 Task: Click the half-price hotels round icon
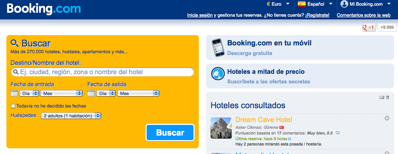(218, 74)
